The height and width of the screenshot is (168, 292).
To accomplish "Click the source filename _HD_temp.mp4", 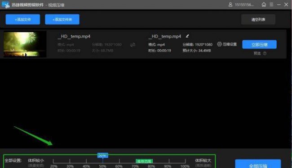I will pyautogui.click(x=74, y=36).
